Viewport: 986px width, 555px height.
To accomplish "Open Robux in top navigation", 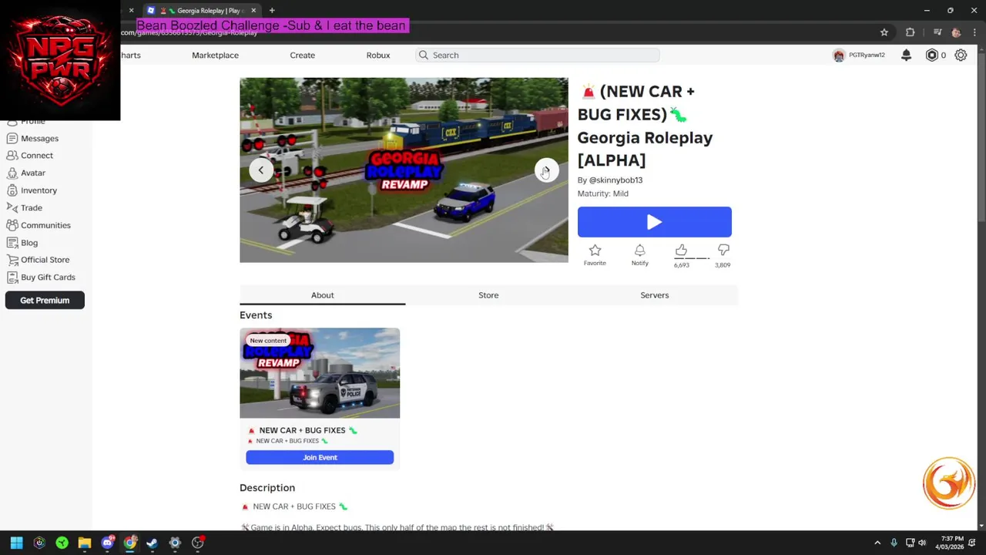I will [378, 55].
